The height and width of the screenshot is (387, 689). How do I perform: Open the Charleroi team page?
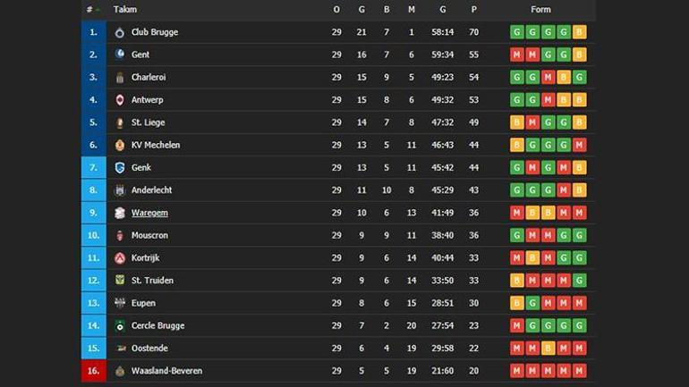(150, 77)
